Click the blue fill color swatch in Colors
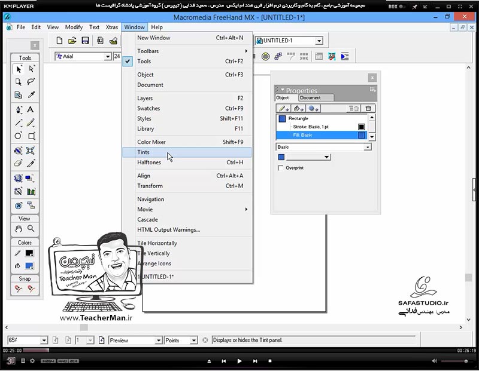 pyautogui.click(x=29, y=266)
